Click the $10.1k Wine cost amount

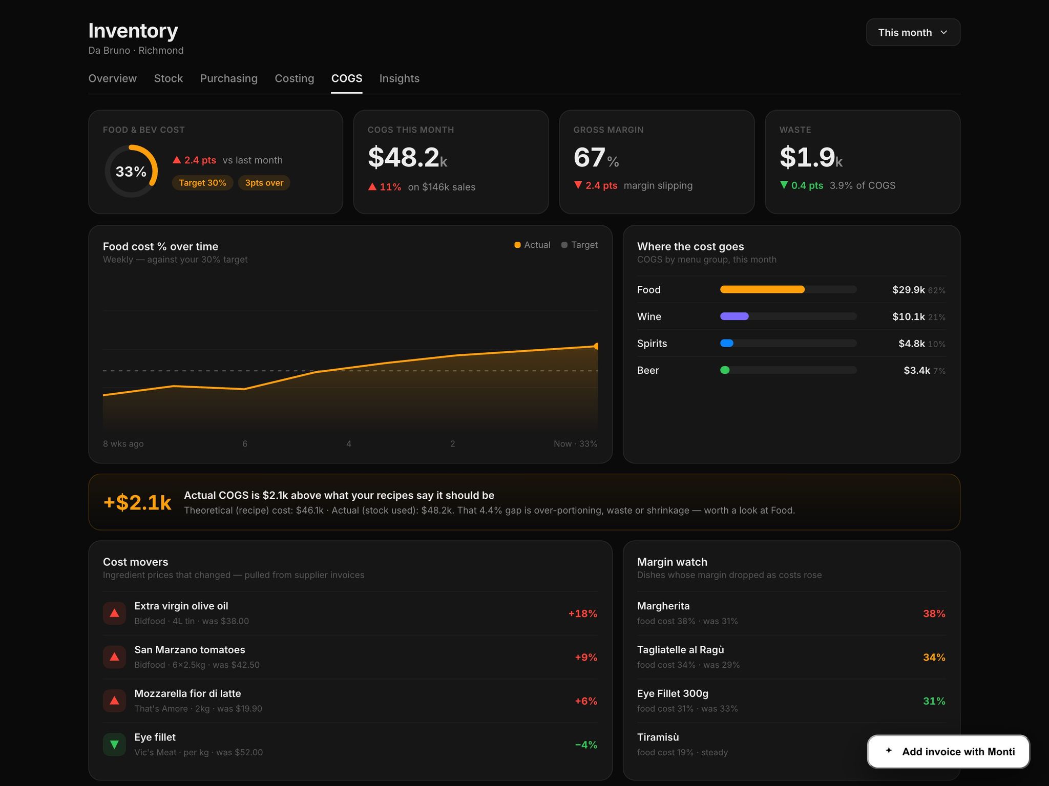pos(908,316)
